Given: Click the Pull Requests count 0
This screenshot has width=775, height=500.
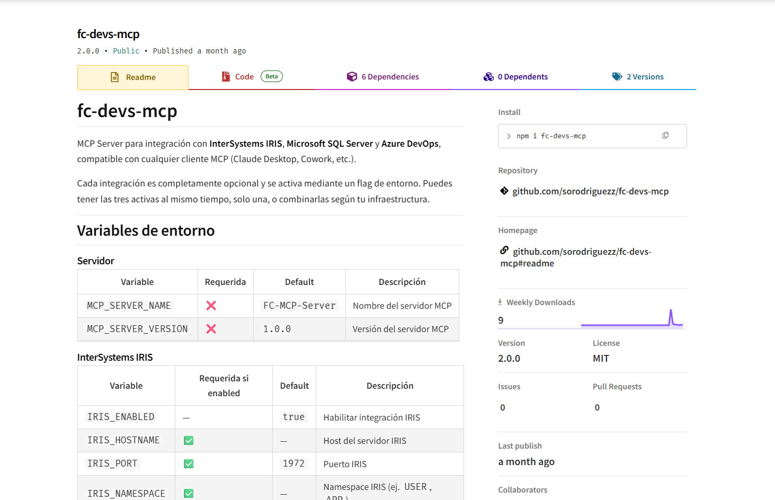Looking at the screenshot, I should point(597,407).
